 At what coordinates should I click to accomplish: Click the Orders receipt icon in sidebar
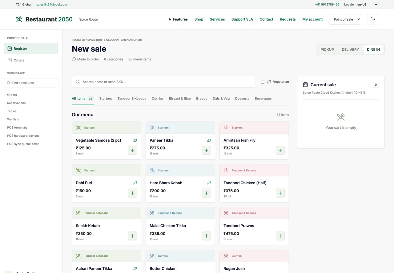(10, 60)
